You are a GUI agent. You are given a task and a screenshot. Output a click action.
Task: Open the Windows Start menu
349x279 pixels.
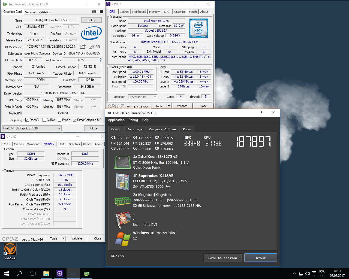pyautogui.click(x=7, y=274)
